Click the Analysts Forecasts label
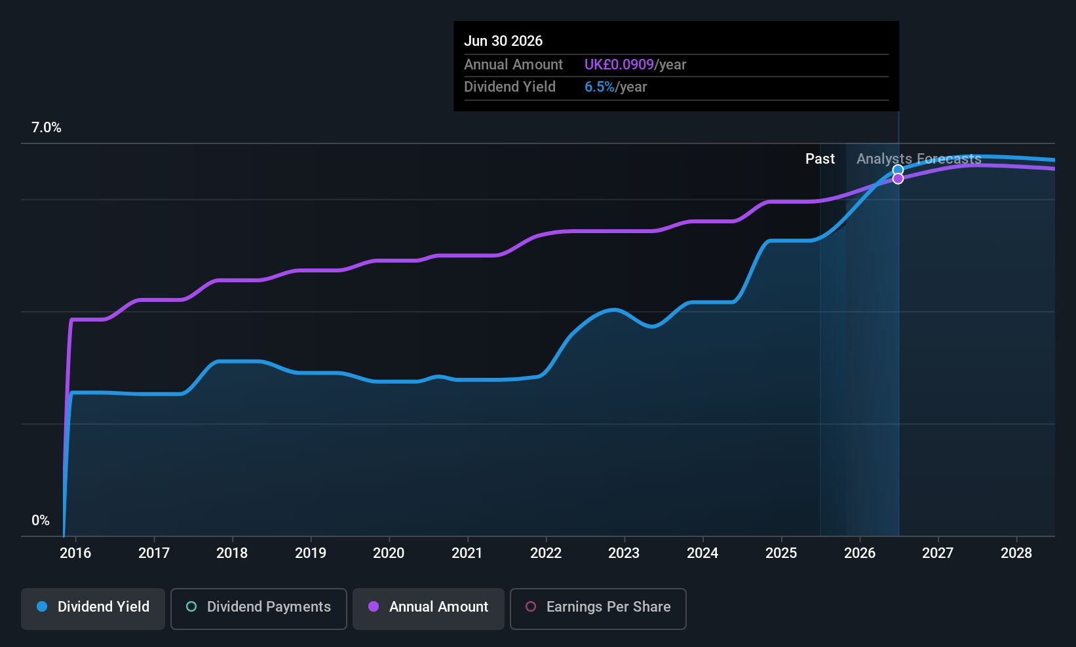Screen dimensions: 1076x647 coord(919,159)
